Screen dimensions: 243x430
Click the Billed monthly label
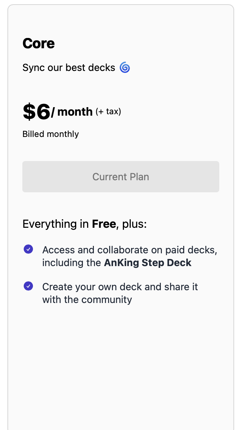click(x=51, y=134)
